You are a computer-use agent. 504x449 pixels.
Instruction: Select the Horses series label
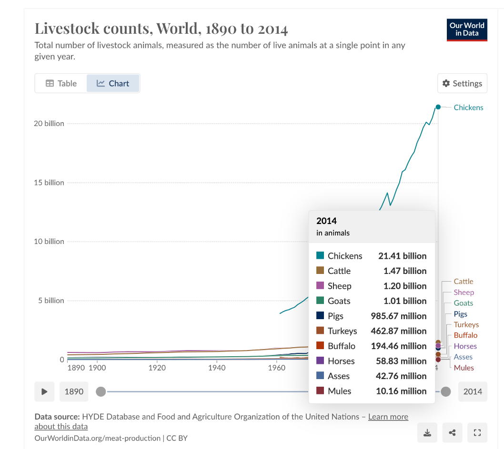tap(465, 346)
